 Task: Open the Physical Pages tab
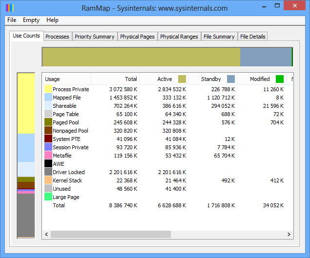(137, 37)
